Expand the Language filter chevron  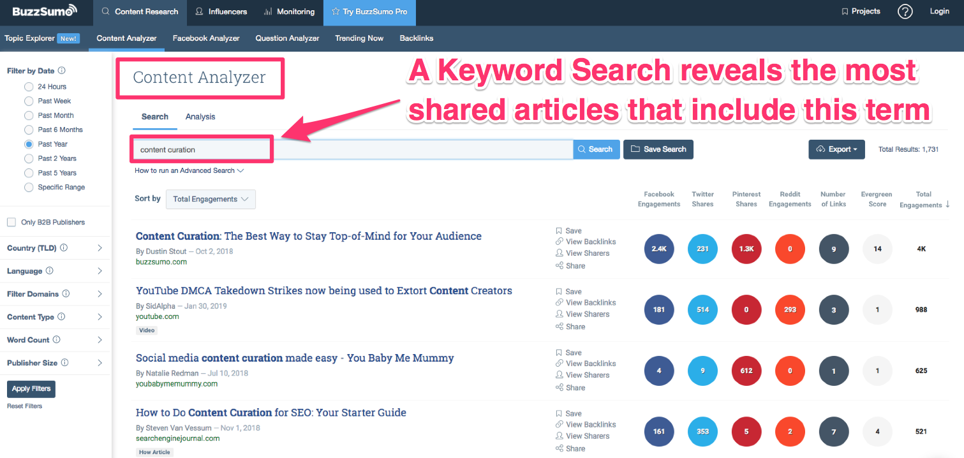pyautogui.click(x=100, y=271)
